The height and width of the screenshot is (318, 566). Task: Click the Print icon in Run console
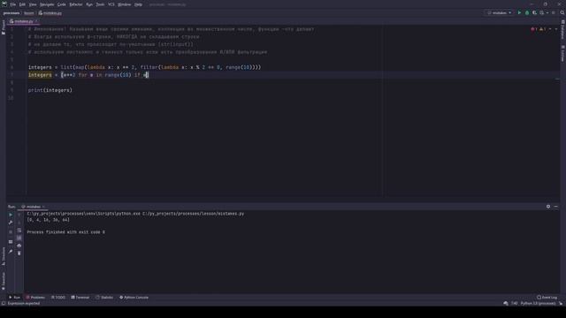coord(19,246)
